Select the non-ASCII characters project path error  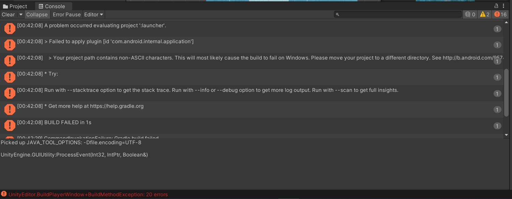point(252,61)
